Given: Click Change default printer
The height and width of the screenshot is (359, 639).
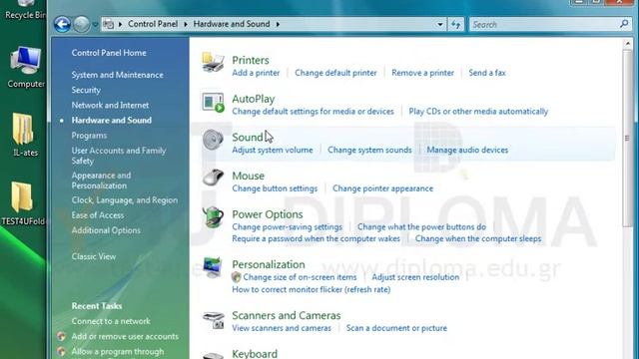Looking at the screenshot, I should pos(335,73).
